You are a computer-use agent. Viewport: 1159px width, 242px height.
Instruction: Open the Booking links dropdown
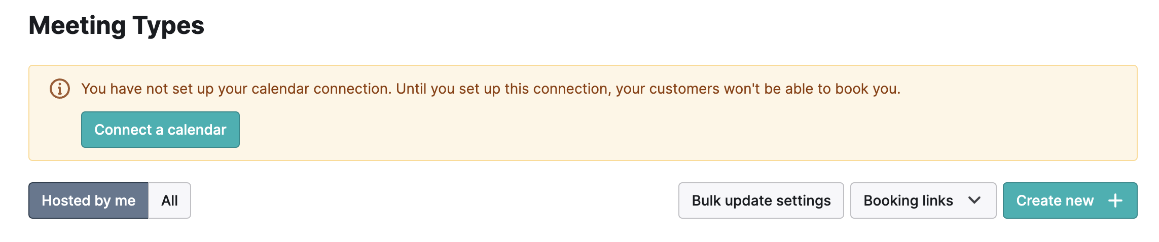pyautogui.click(x=923, y=200)
